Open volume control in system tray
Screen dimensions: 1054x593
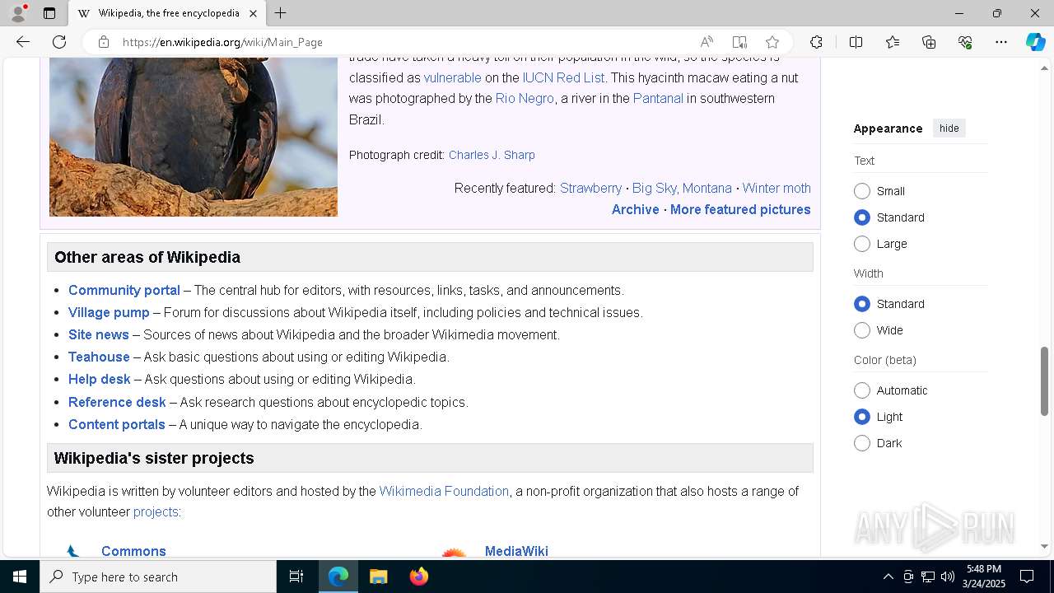[948, 577]
